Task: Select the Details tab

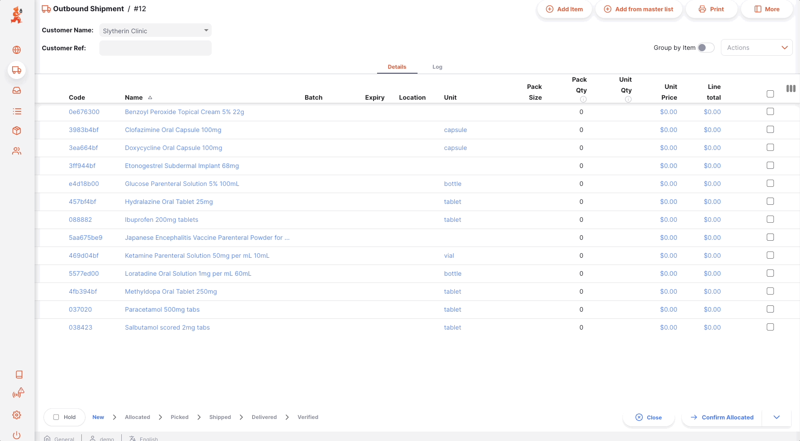Action: 397,67
